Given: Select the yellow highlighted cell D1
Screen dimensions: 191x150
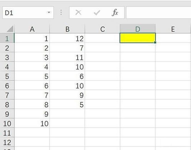Looking at the screenshot, I should point(138,38).
